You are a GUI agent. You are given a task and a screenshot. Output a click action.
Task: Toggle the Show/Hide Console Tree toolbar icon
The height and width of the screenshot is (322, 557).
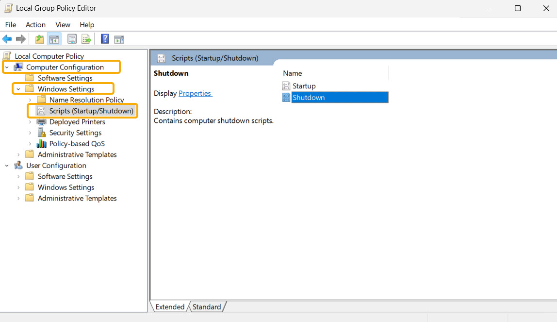(x=54, y=39)
